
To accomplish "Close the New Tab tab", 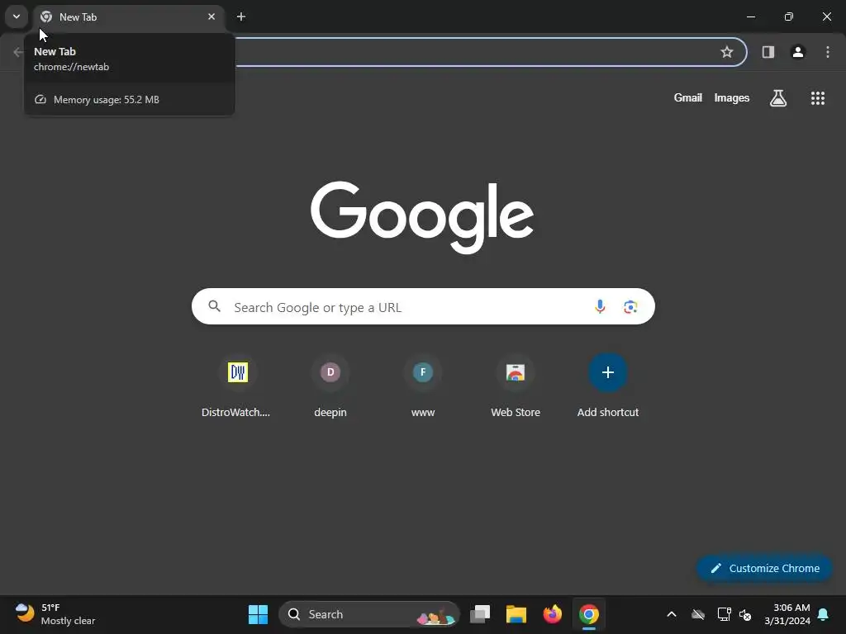I will 211,17.
